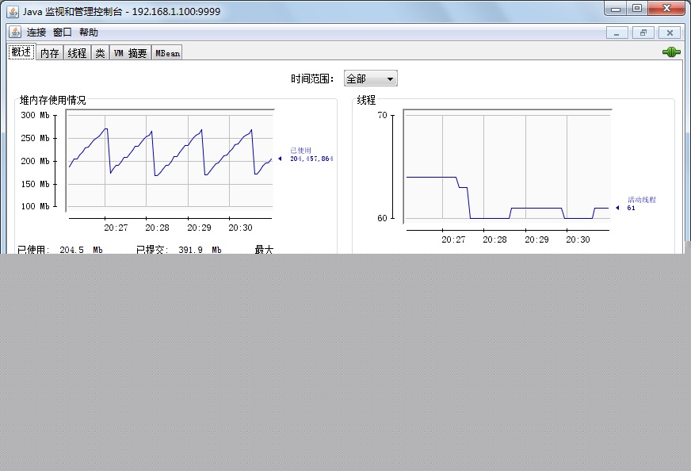The width and height of the screenshot is (691, 471).
Task: Open the 帮助 help menu
Action: click(x=89, y=33)
